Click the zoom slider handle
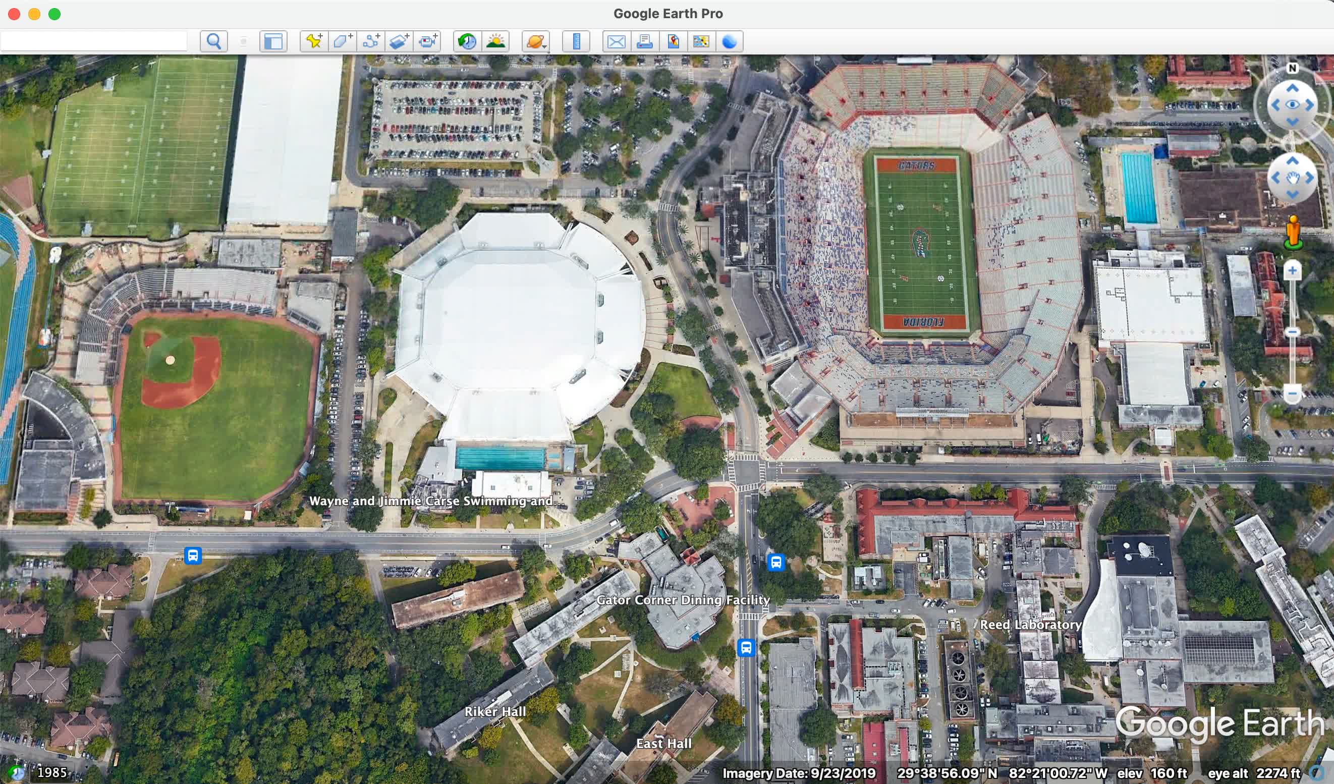 click(1292, 332)
